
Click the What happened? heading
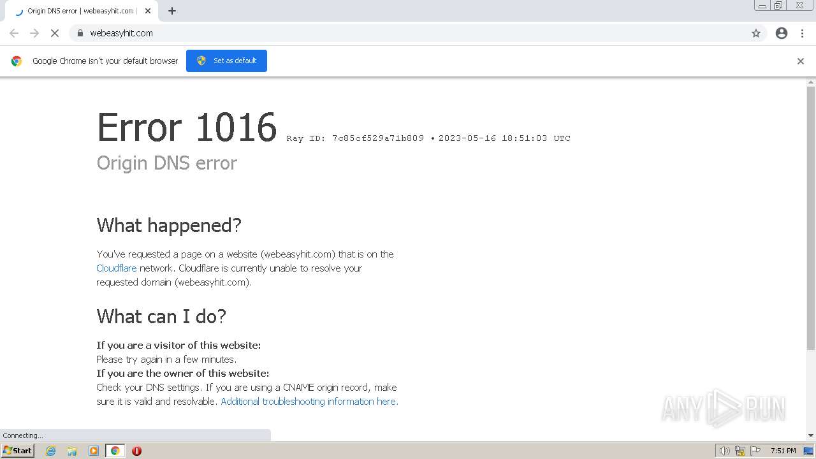169,225
